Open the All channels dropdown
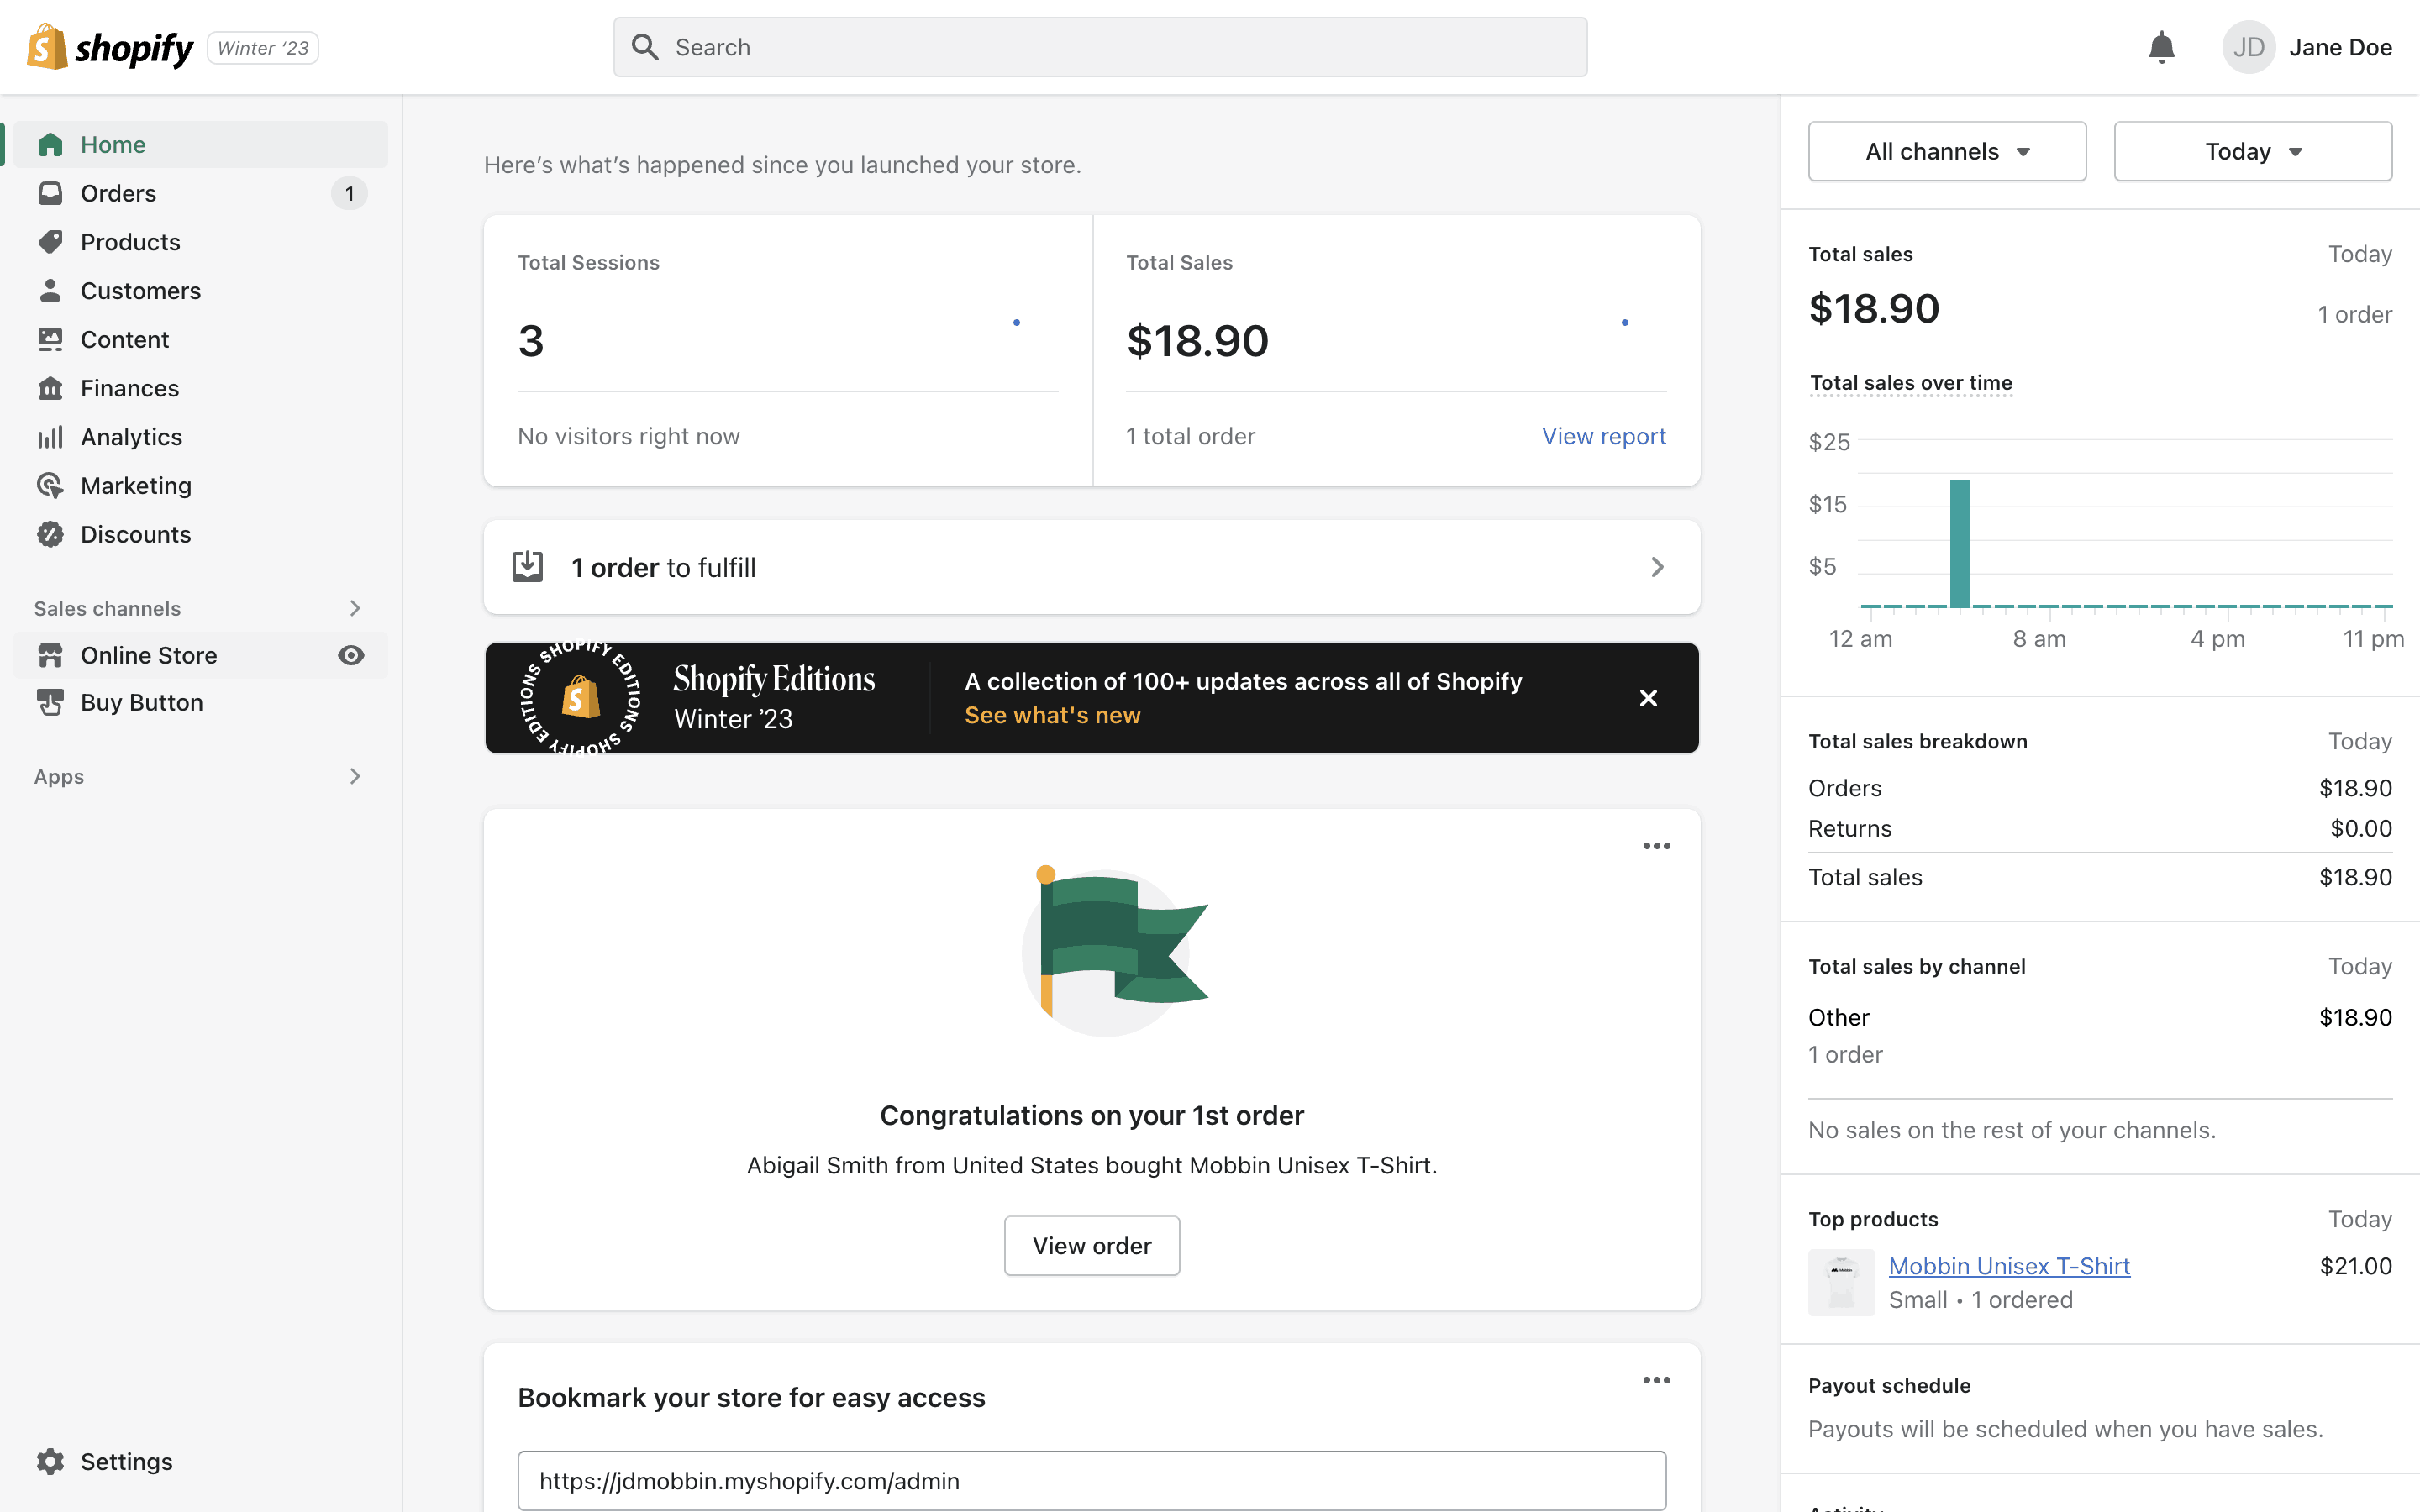This screenshot has height=1512, width=2420. [1946, 151]
